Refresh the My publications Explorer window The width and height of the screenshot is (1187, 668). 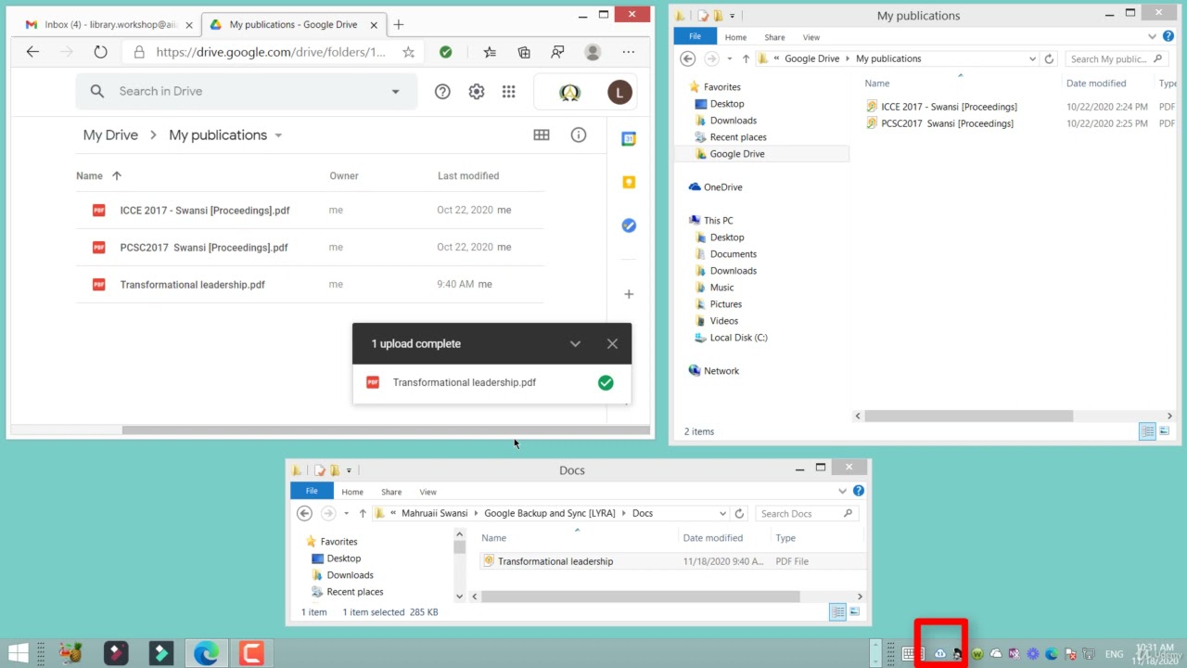(1049, 58)
